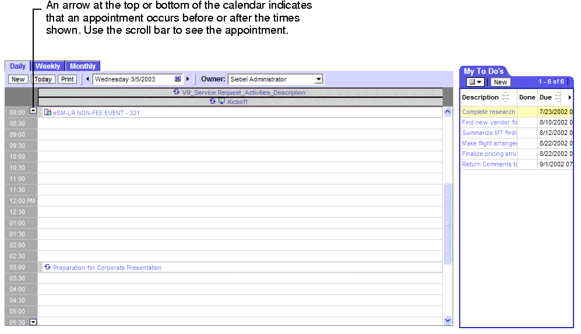Click due date 7/23/2002 cell
Image resolution: width=581 pixels, height=334 pixels.
point(555,112)
